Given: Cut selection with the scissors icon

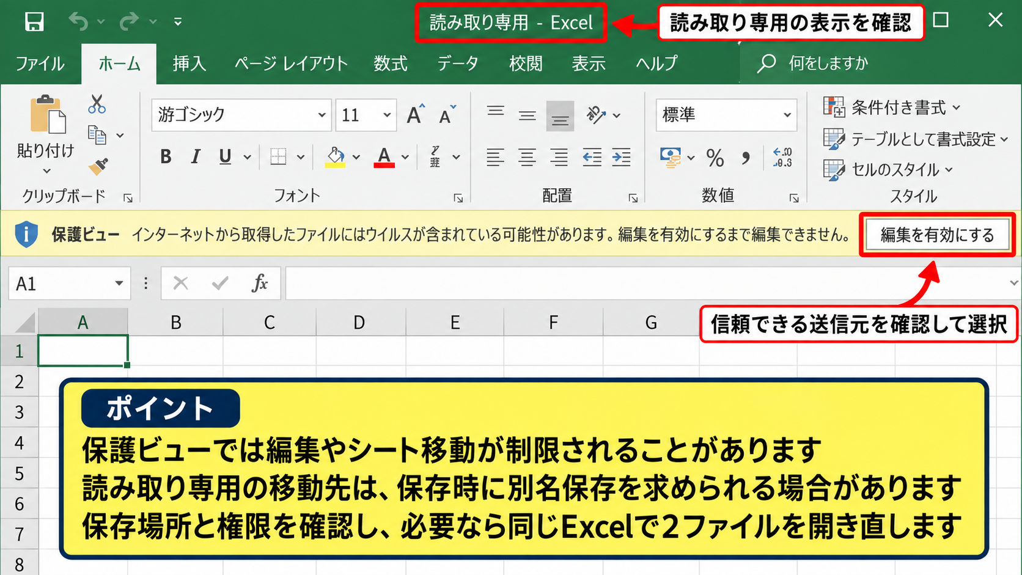Looking at the screenshot, I should (x=97, y=104).
